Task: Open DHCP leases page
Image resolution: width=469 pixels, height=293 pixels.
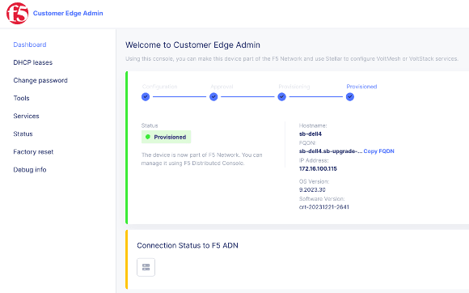Action: [33, 62]
